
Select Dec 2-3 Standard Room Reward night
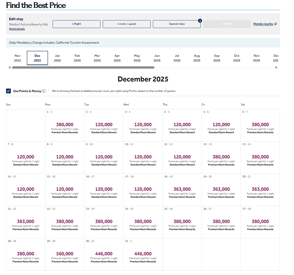(x=104, y=125)
